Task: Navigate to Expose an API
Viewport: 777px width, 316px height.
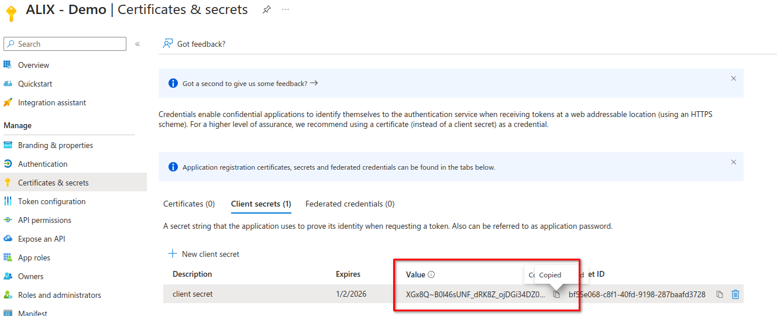Action: 42,239
